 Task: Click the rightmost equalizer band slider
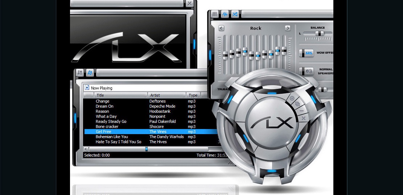[x=284, y=51]
